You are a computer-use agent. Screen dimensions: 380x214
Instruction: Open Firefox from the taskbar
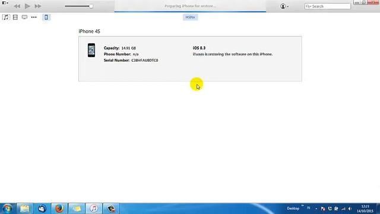[x=59, y=209]
